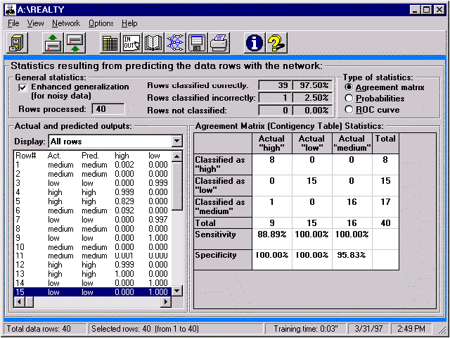Viewport: 450px width, 338px height.
Task: Click the file cabinet icon in toolbar
Action: point(15,43)
